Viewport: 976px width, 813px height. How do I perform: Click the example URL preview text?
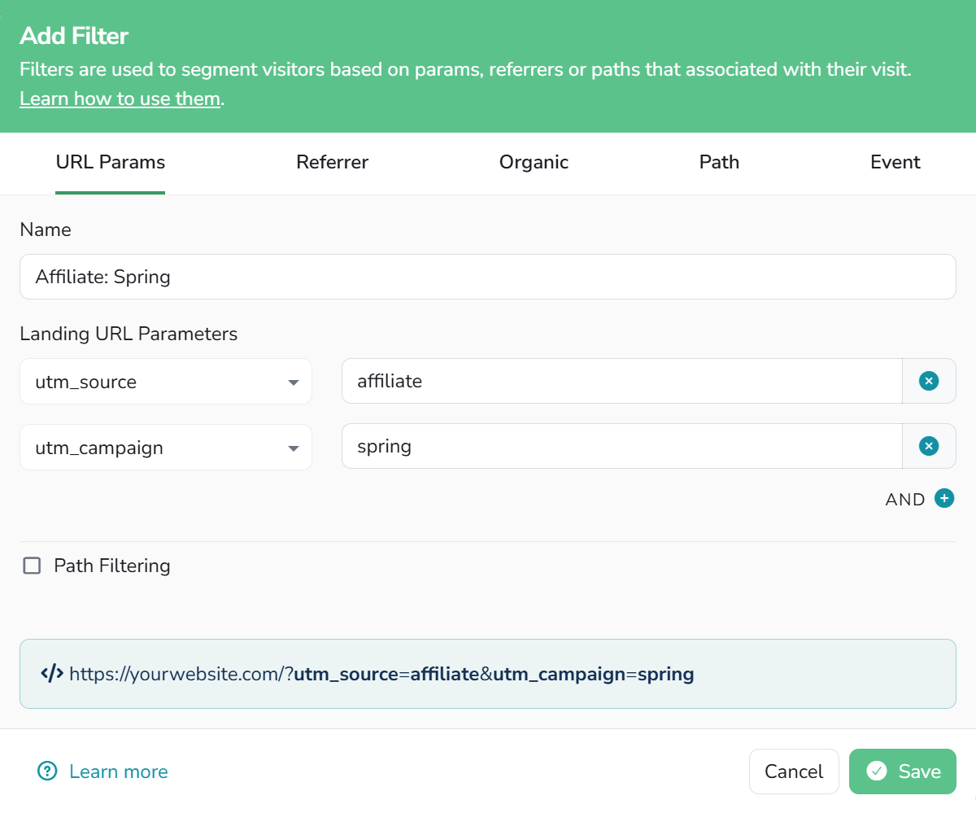point(381,674)
